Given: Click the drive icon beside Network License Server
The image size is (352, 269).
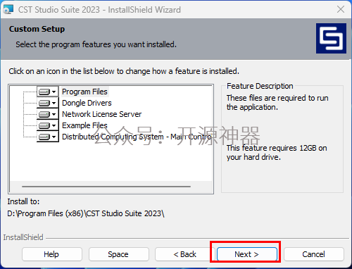Looking at the screenshot, I should coord(44,114).
